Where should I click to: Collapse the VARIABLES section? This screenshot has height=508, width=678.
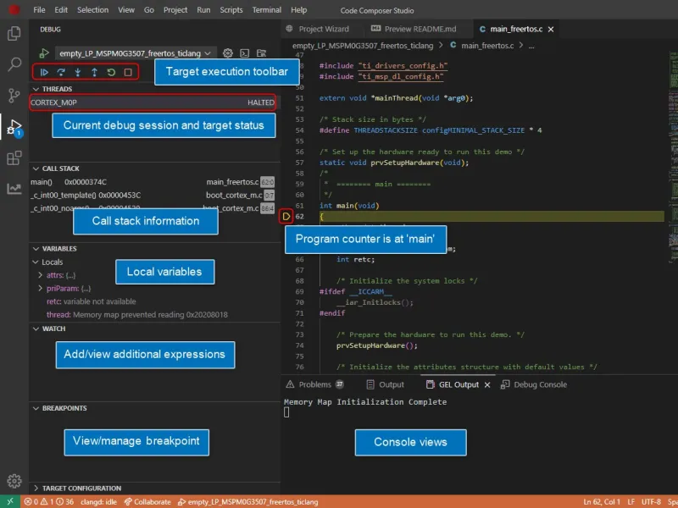tap(36, 249)
